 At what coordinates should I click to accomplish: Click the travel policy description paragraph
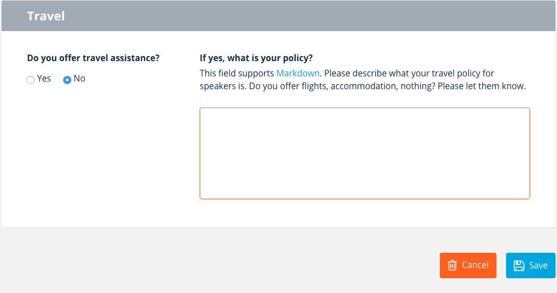point(363,80)
